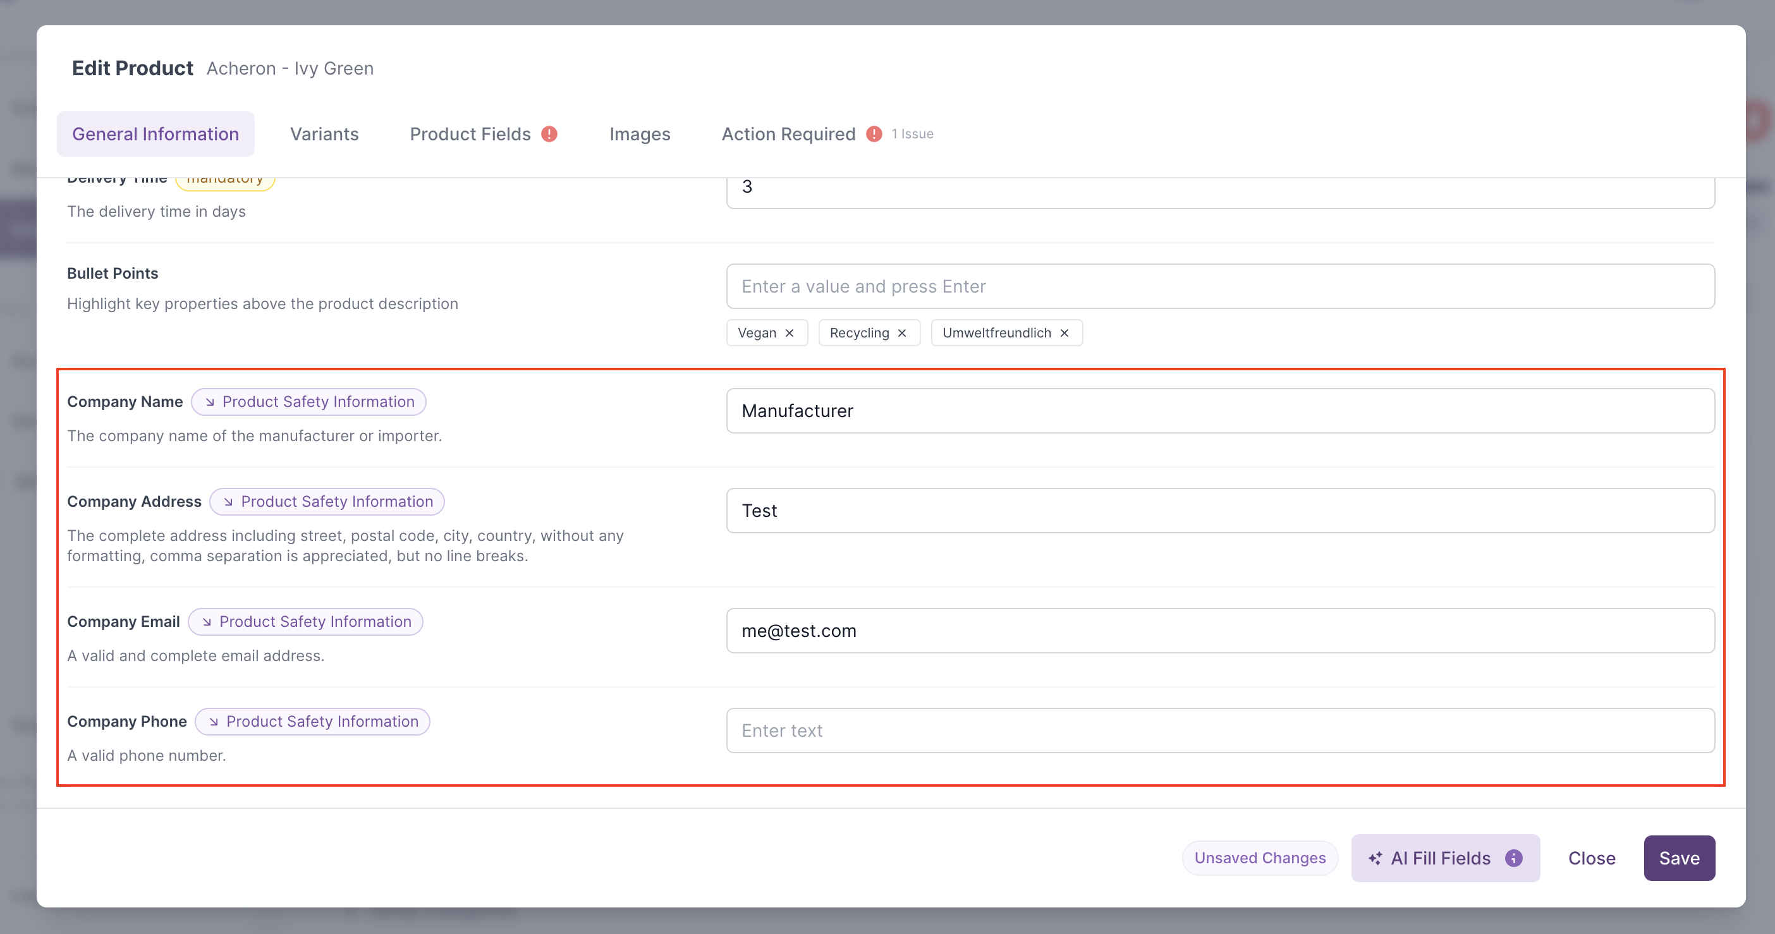Click the arrow icon in Company Phone's safety badge
This screenshot has height=934, width=1775.
(x=214, y=721)
